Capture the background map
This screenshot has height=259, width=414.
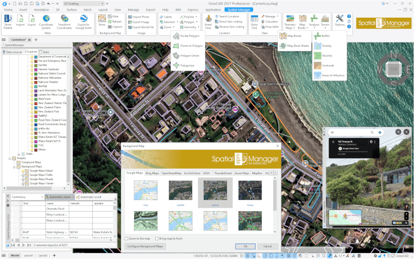[115, 27]
